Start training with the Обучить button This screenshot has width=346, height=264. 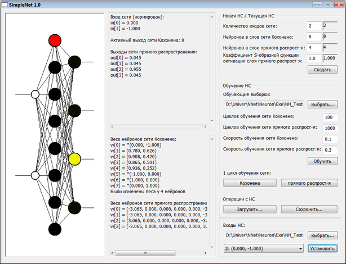(x=322, y=161)
